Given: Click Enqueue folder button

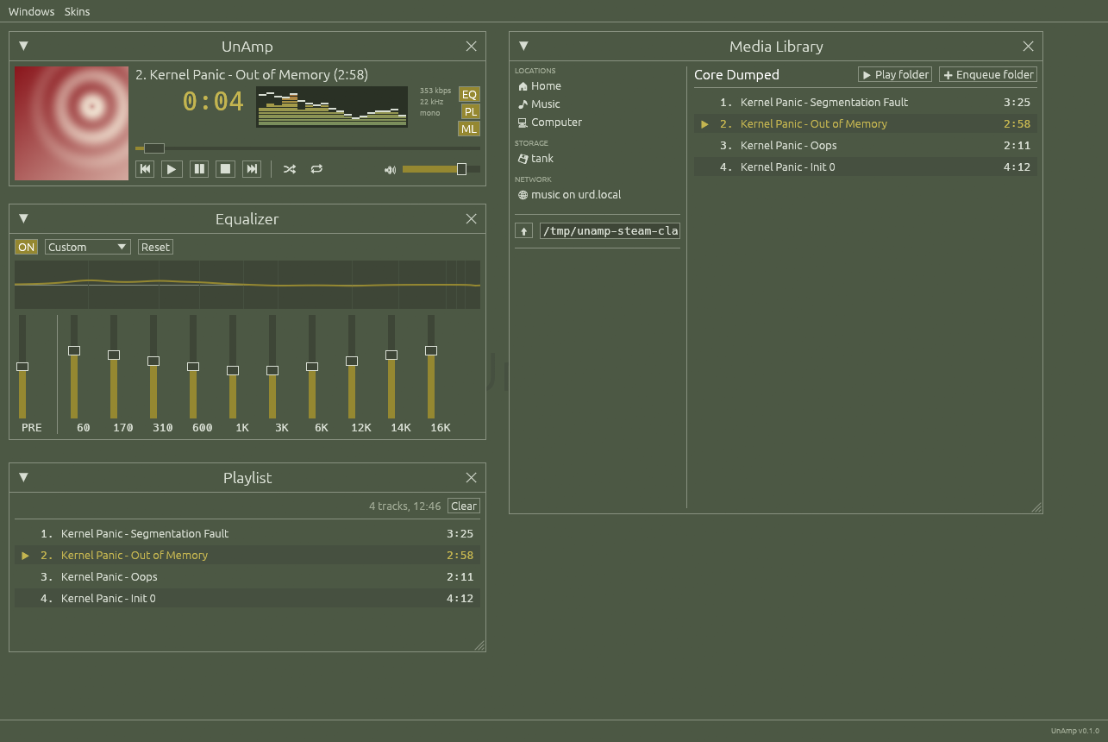Looking at the screenshot, I should pyautogui.click(x=988, y=75).
